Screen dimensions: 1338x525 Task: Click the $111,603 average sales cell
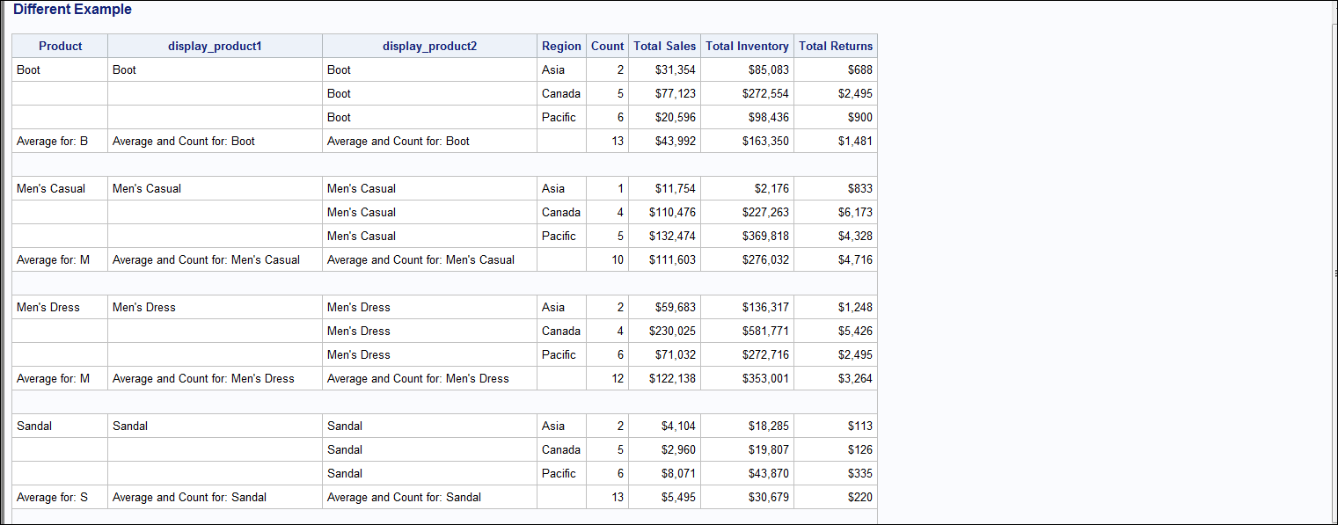point(672,260)
